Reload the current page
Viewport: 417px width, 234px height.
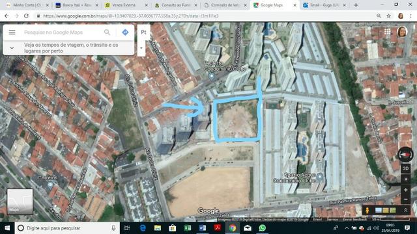pyautogui.click(x=26, y=16)
